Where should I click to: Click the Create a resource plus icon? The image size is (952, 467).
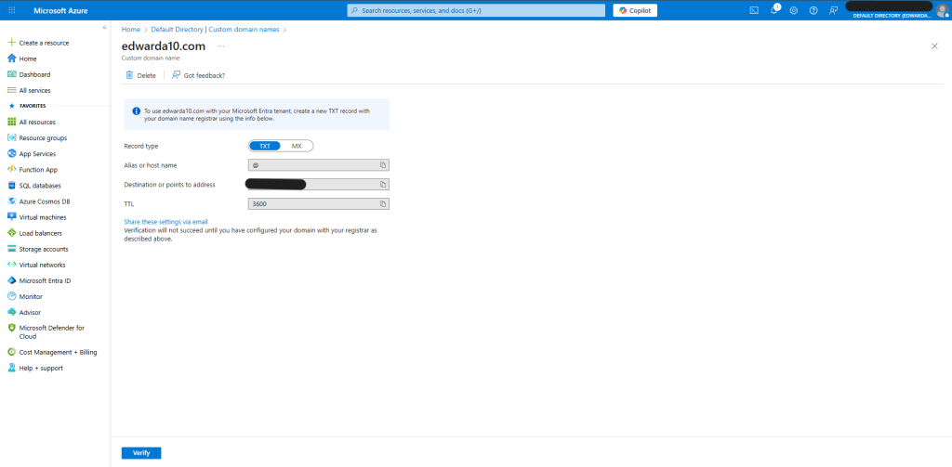[11, 43]
